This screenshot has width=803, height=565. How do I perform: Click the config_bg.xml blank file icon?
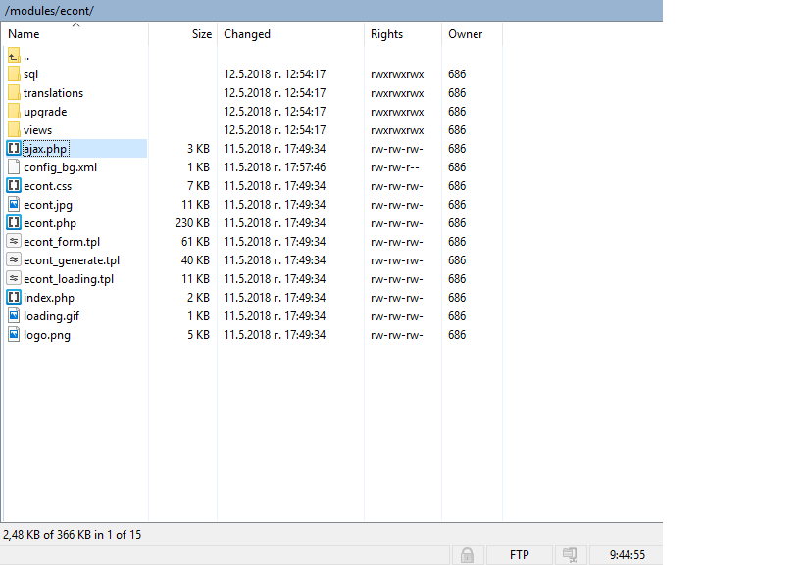click(x=14, y=167)
